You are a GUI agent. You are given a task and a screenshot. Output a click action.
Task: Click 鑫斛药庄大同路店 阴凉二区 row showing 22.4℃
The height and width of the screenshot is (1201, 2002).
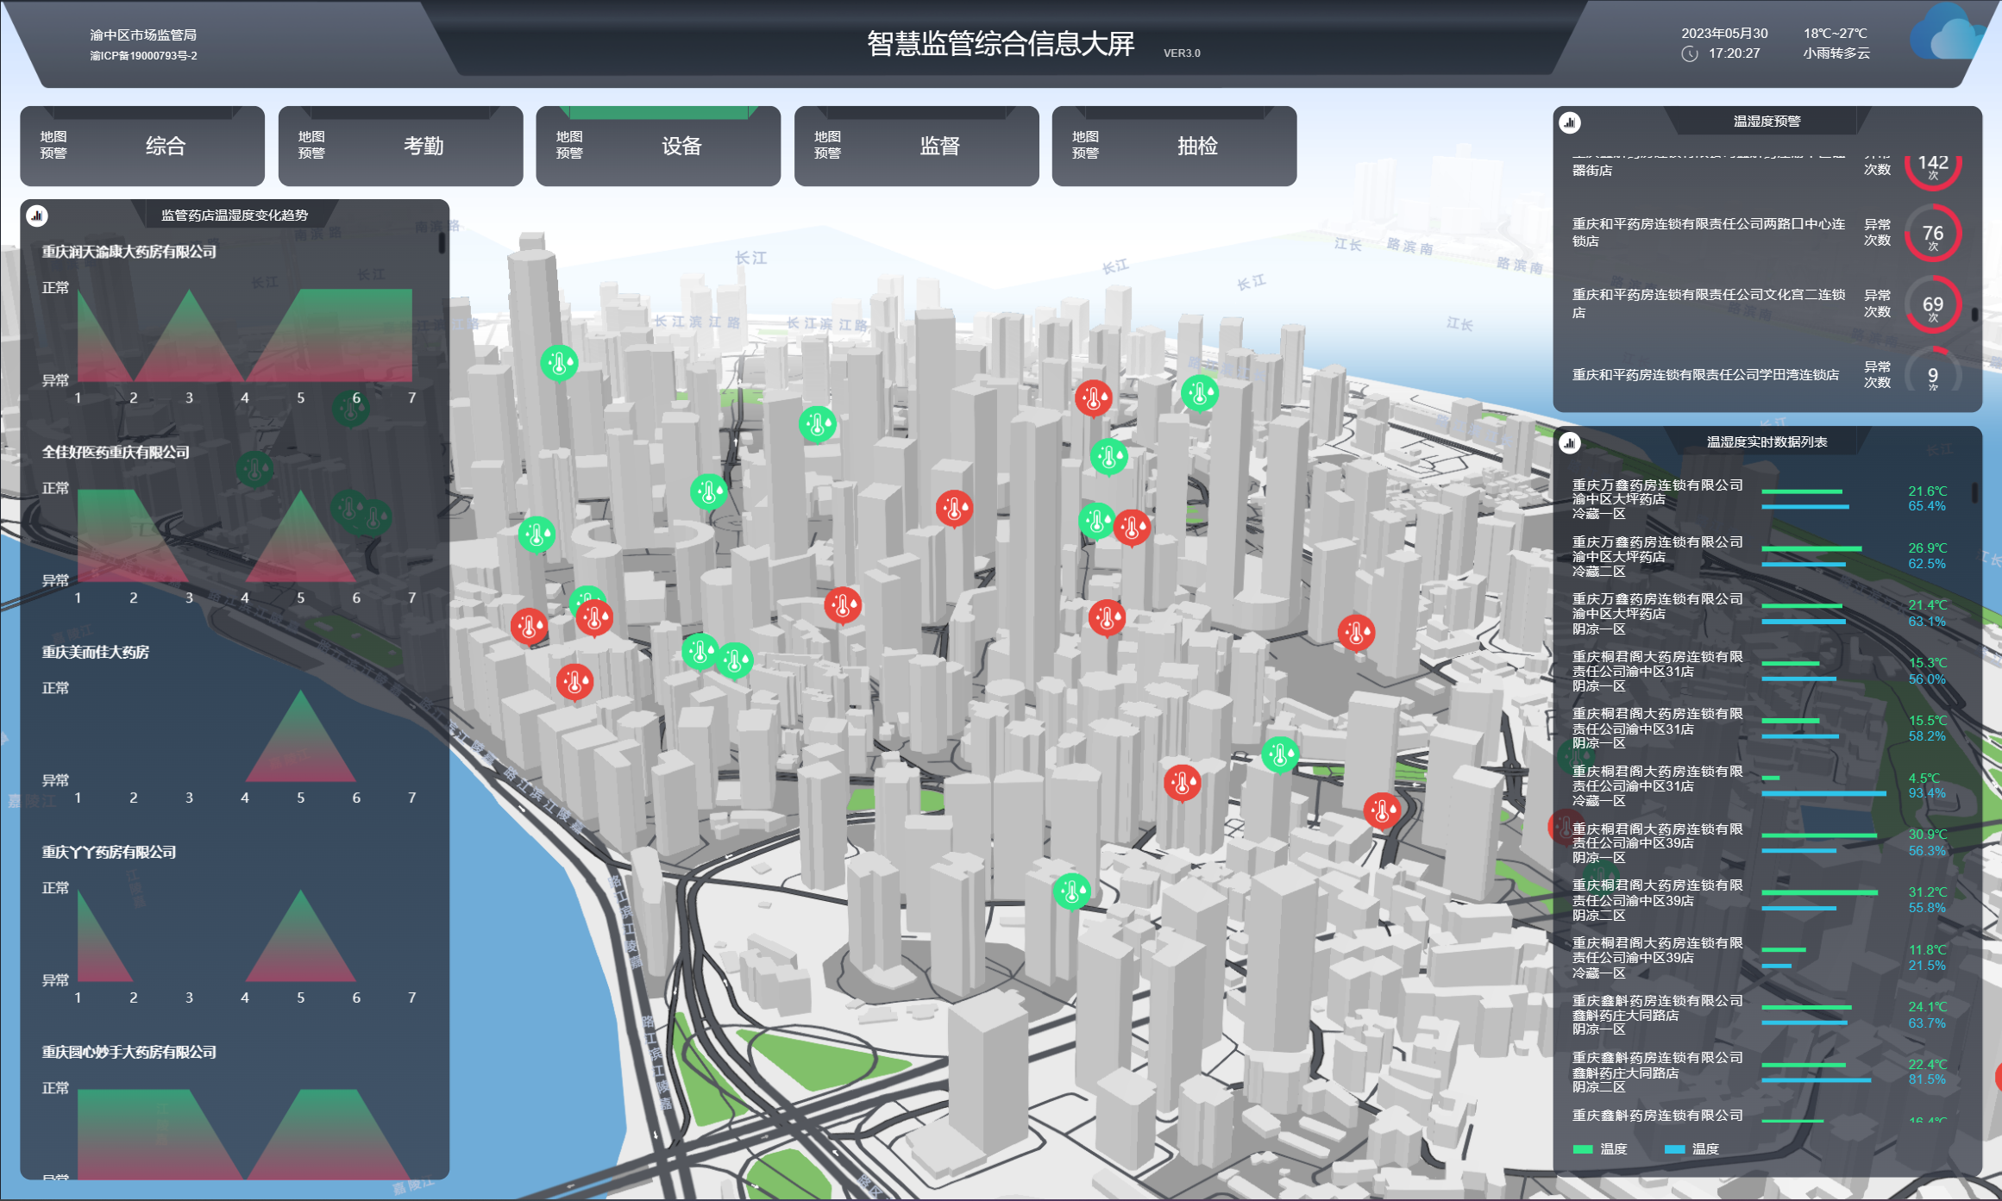(x=1760, y=1072)
